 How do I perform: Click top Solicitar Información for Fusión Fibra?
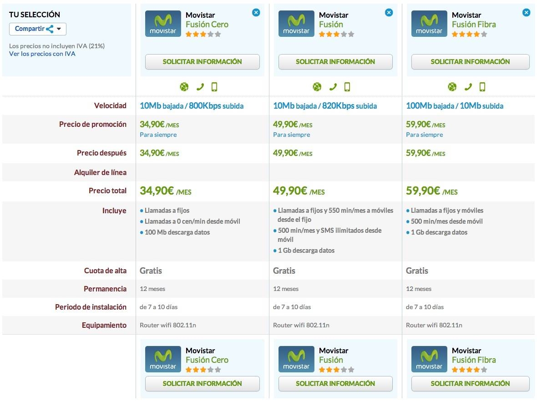point(470,61)
